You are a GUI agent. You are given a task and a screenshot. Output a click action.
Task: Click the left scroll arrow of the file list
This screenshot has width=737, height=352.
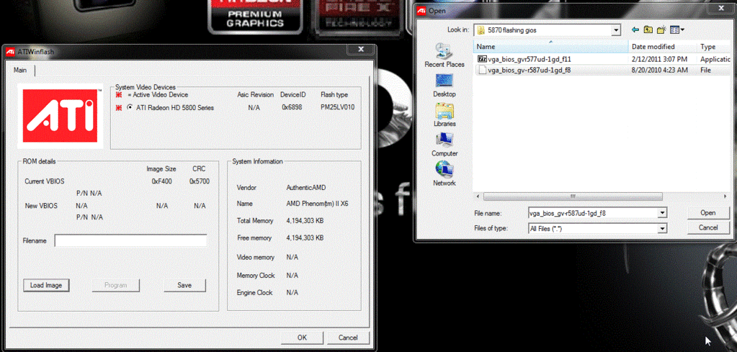pyautogui.click(x=478, y=197)
